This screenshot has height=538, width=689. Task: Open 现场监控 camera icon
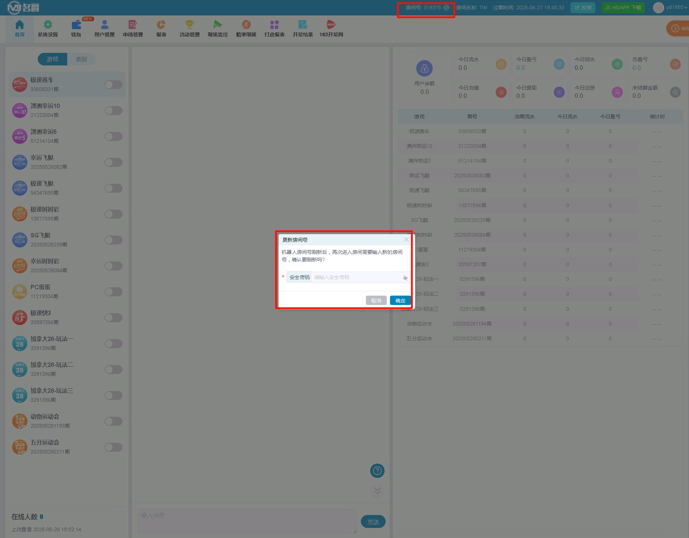click(x=217, y=25)
